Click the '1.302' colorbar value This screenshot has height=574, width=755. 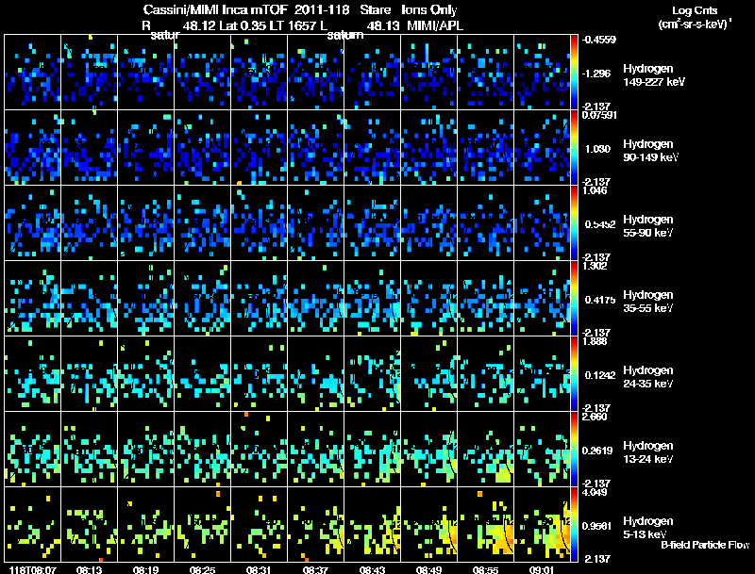point(595,266)
